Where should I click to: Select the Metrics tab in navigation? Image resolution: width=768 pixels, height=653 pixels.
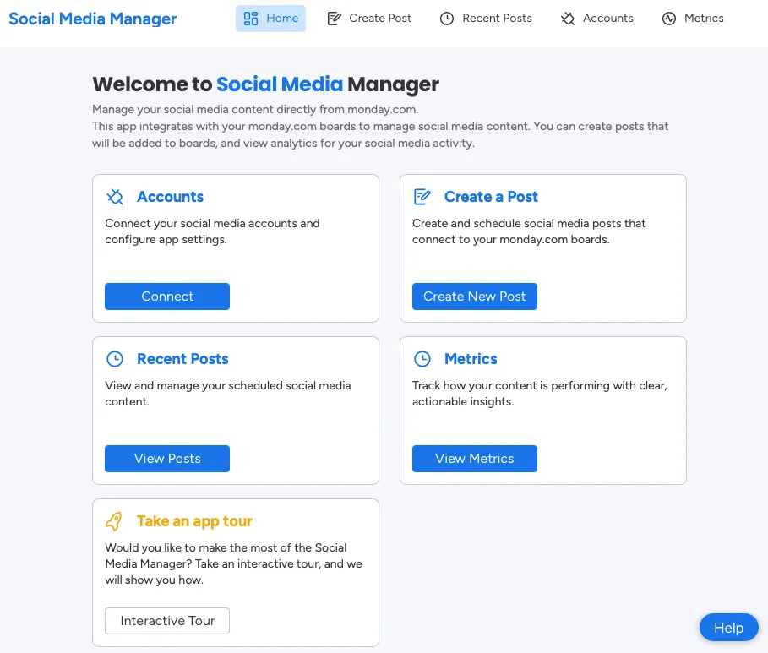point(693,19)
